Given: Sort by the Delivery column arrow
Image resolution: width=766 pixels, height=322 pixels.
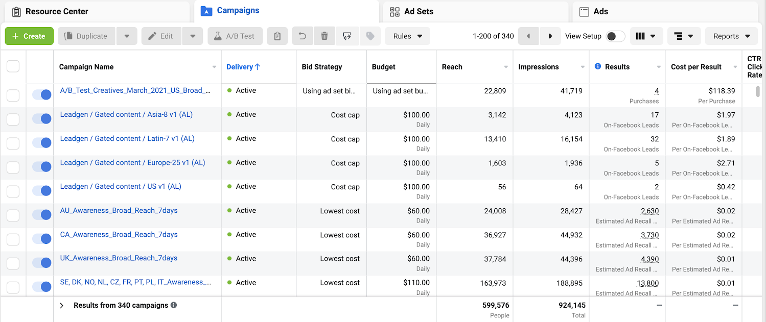Looking at the screenshot, I should click(258, 66).
